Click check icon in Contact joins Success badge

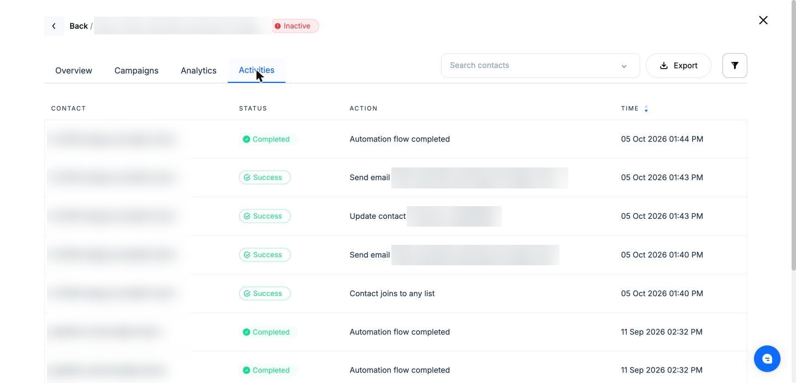(x=247, y=293)
